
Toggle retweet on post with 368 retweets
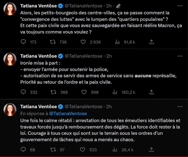pos(53,92)
